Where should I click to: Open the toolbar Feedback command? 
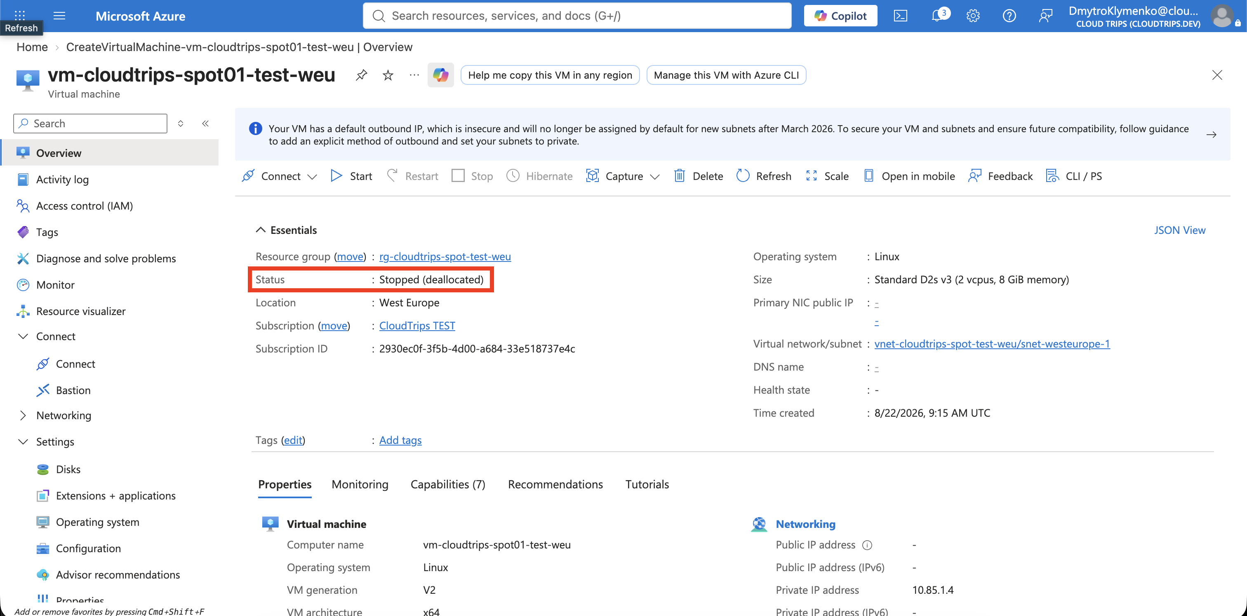[1000, 176]
